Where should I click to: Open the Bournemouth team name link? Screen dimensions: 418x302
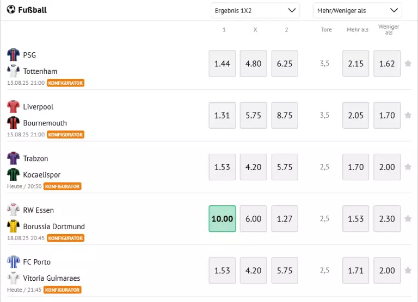[x=45, y=123]
